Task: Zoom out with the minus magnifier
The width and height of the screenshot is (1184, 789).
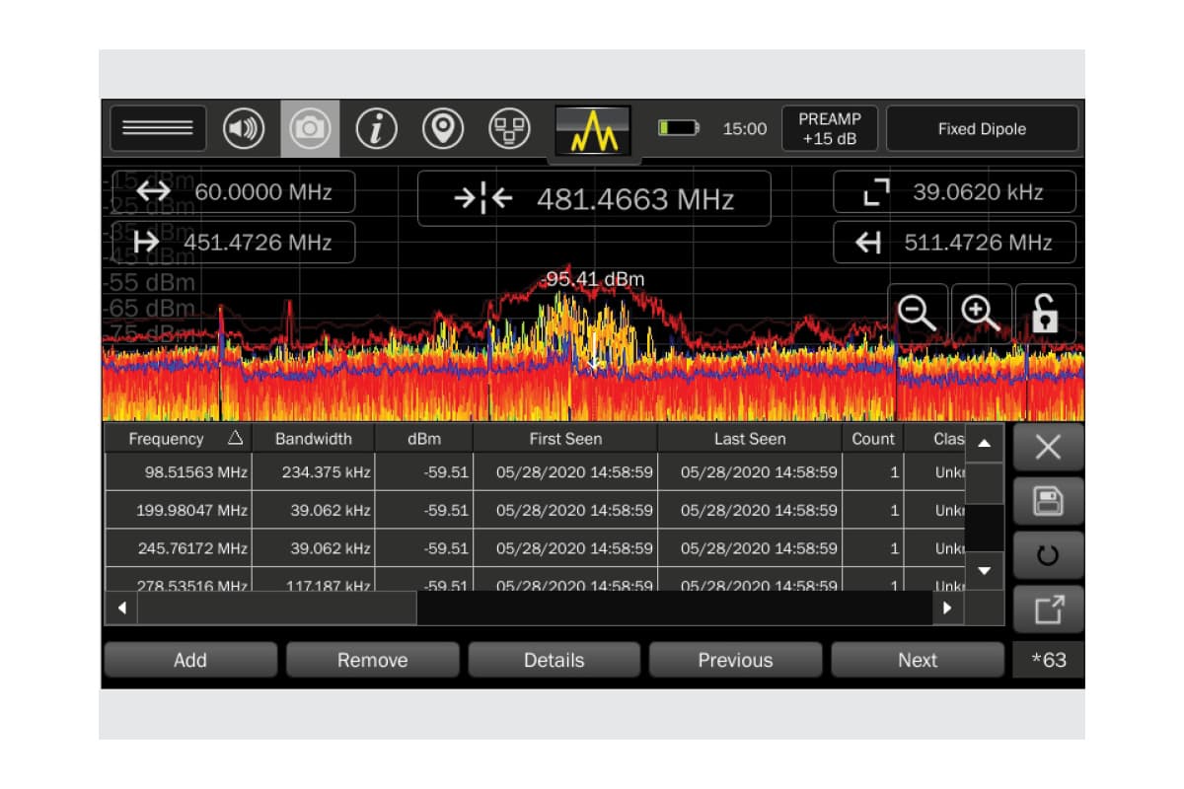Action: pos(918,314)
